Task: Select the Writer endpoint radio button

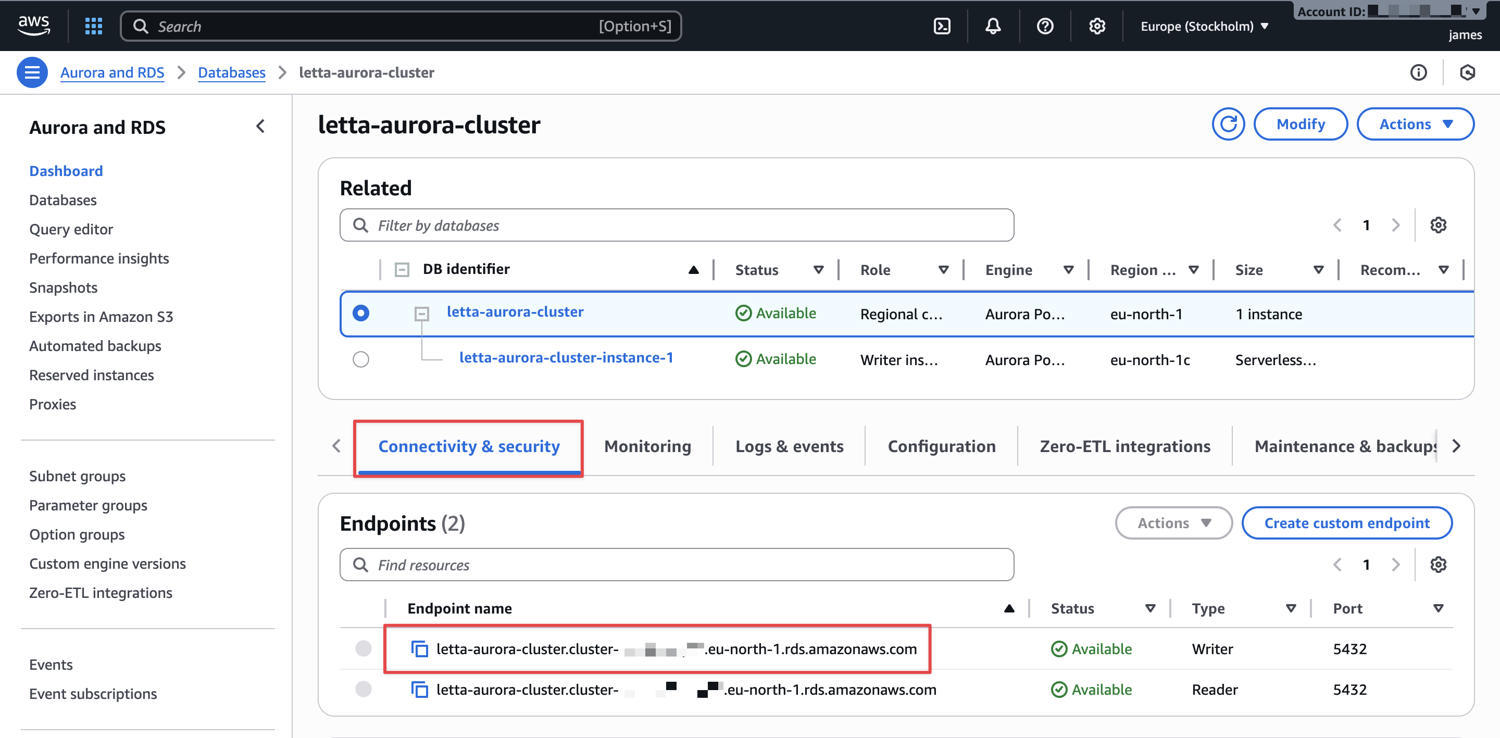Action: (364, 648)
